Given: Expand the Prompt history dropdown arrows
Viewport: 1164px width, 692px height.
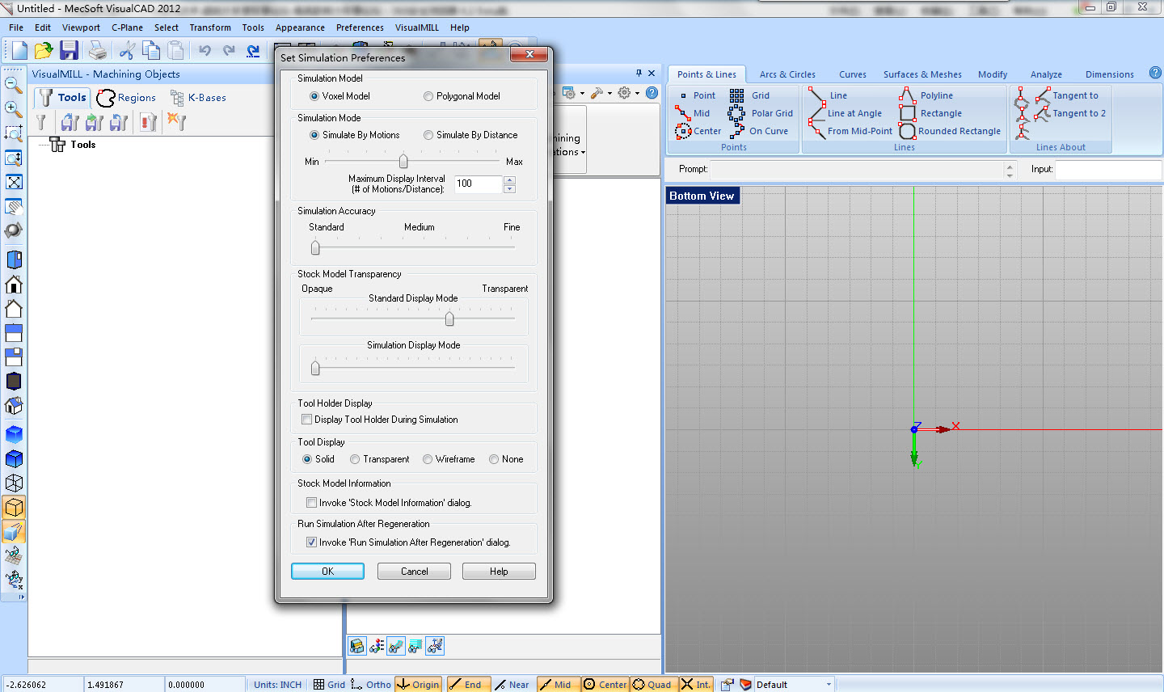Looking at the screenshot, I should tap(1010, 169).
